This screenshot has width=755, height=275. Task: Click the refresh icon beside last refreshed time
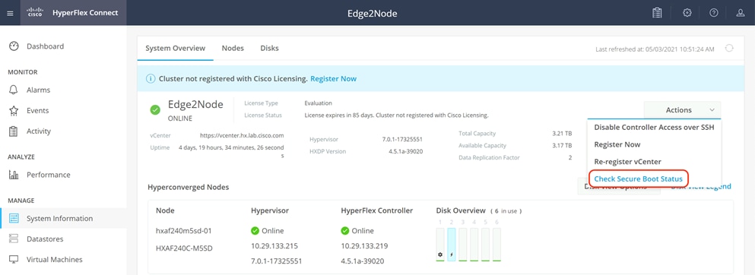point(729,48)
